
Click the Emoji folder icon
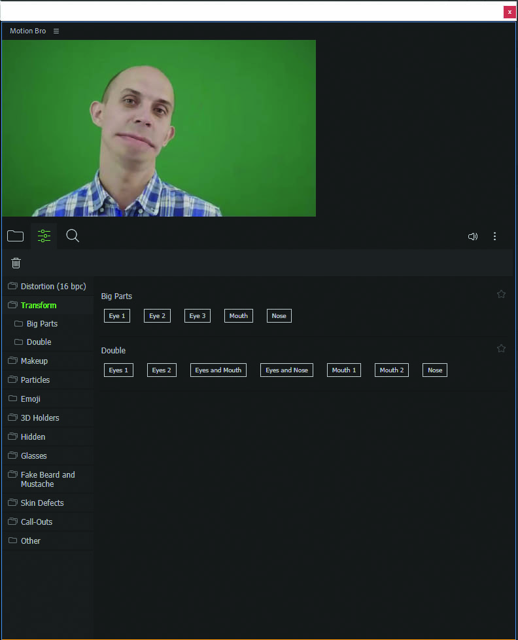click(x=12, y=398)
